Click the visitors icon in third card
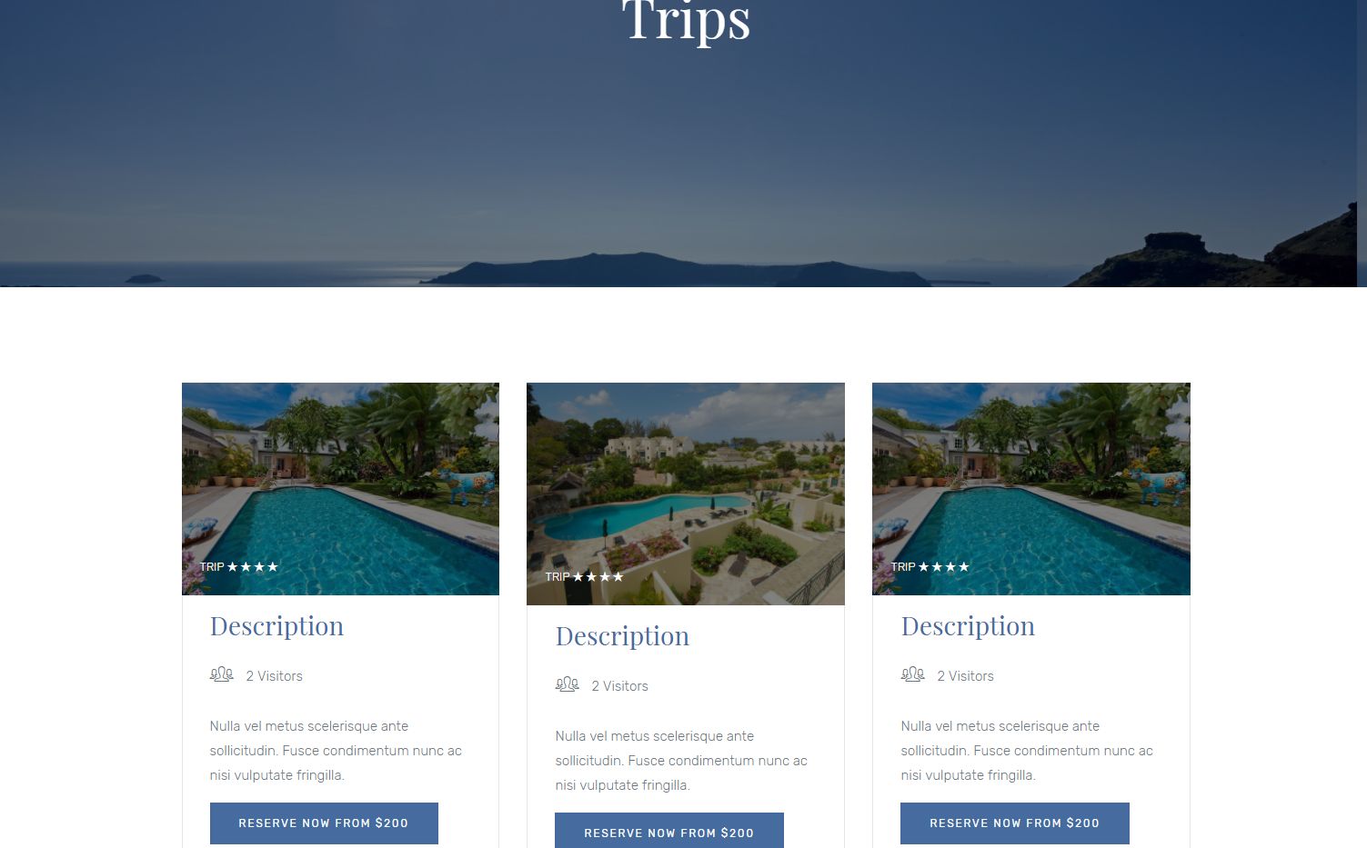Screen dimensions: 1367x848 click(912, 674)
